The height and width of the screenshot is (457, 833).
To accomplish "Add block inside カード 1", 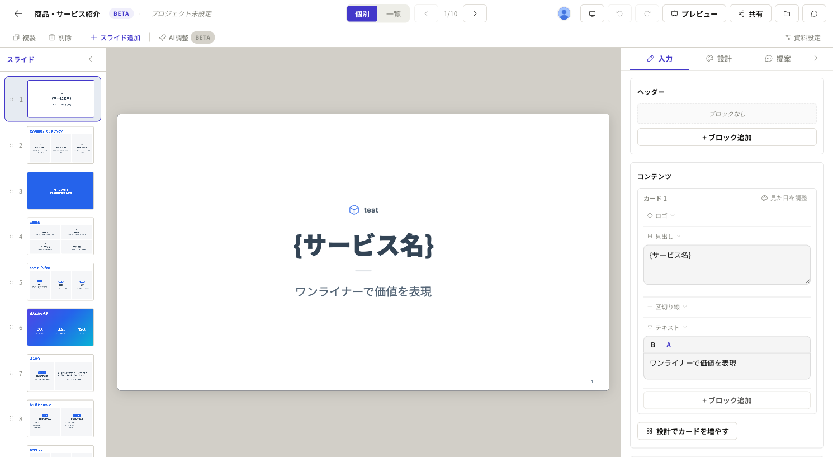I will pos(727,401).
